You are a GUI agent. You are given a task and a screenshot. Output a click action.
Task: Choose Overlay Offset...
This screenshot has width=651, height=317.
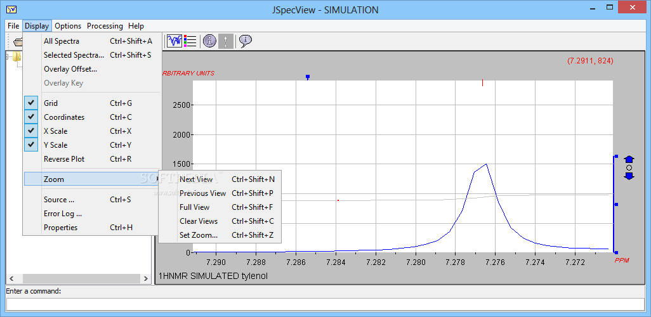point(92,69)
